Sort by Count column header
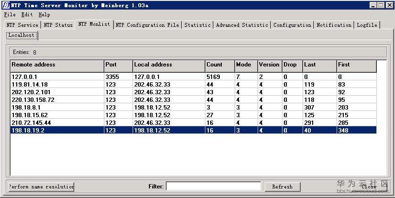 click(220, 66)
